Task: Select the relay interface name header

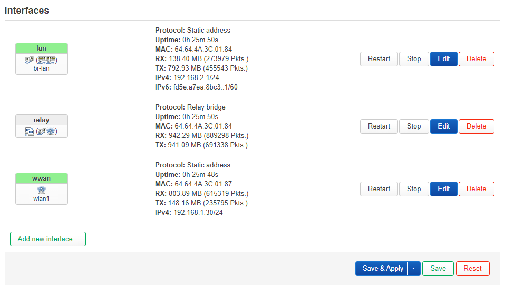Action: tap(42, 120)
